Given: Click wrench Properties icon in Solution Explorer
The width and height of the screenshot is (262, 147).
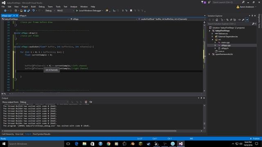Looking at the screenshot, I should point(243,20).
